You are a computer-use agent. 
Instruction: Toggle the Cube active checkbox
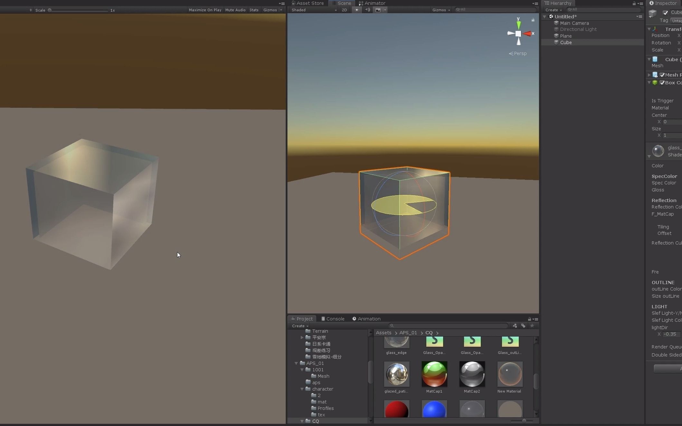pyautogui.click(x=665, y=13)
